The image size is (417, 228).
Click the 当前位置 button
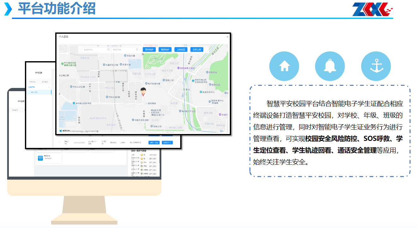[x=181, y=50]
